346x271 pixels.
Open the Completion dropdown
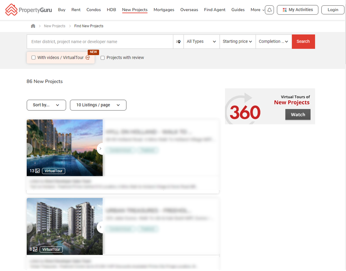pyautogui.click(x=274, y=42)
